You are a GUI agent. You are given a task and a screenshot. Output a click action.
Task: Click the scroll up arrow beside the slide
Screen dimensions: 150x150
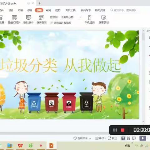(143, 30)
